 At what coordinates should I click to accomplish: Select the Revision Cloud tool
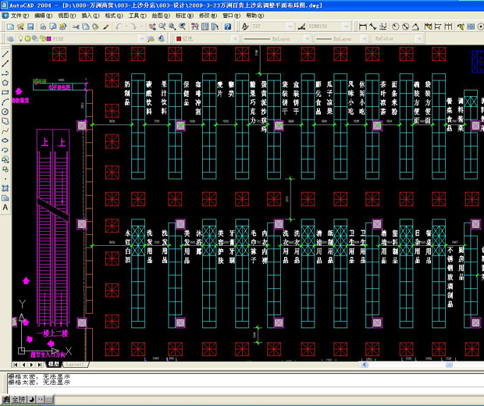click(5, 120)
